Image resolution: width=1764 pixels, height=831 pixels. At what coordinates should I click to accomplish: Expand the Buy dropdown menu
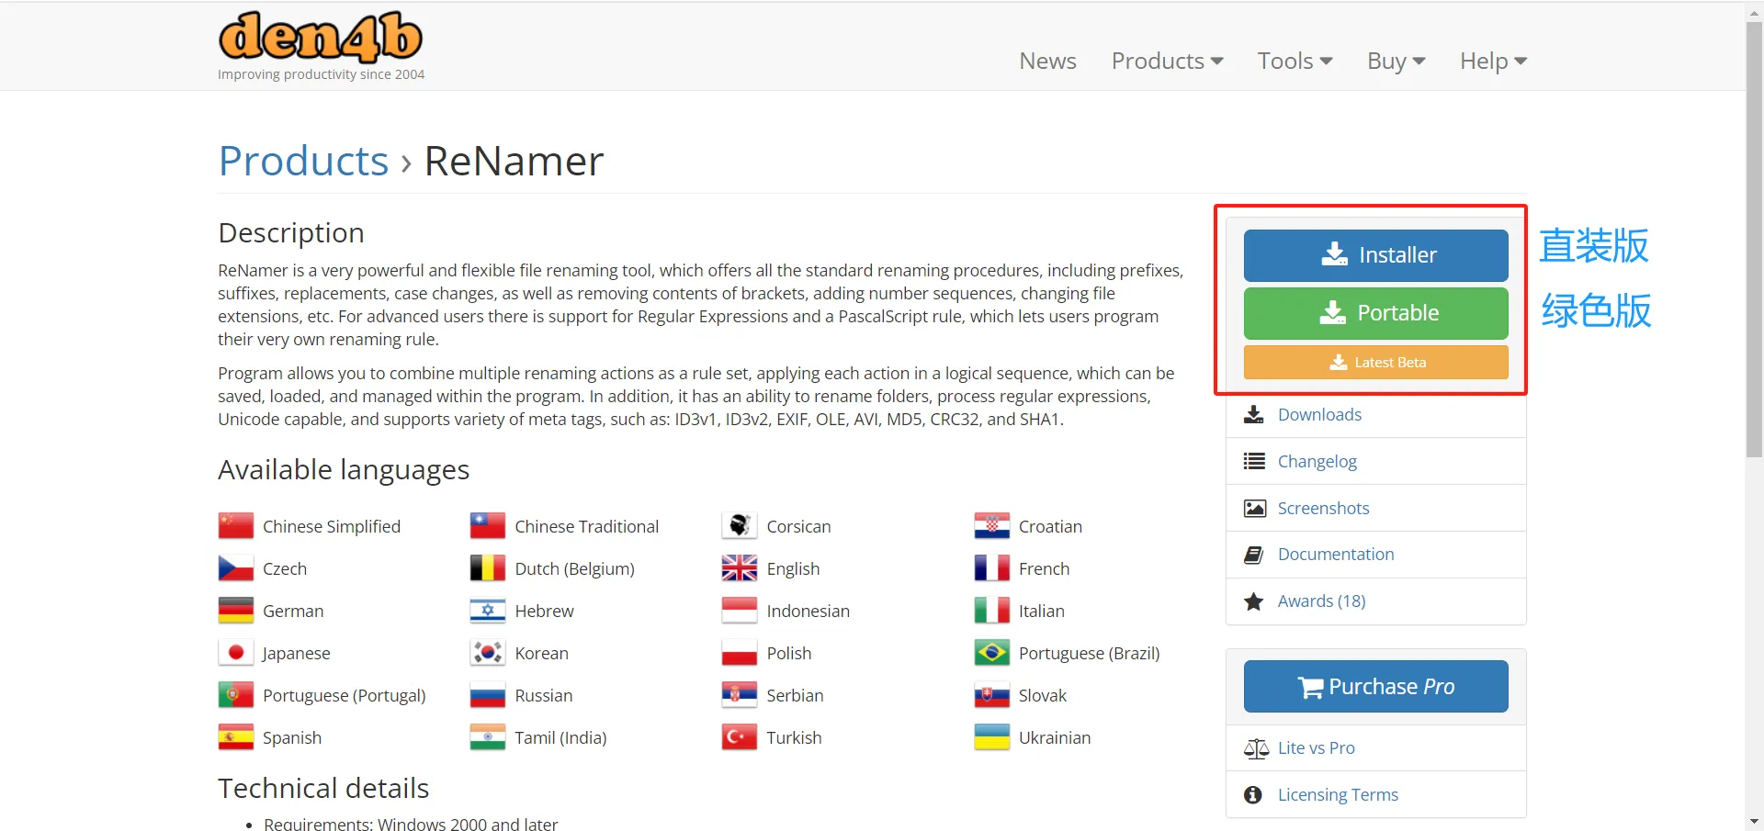point(1396,61)
